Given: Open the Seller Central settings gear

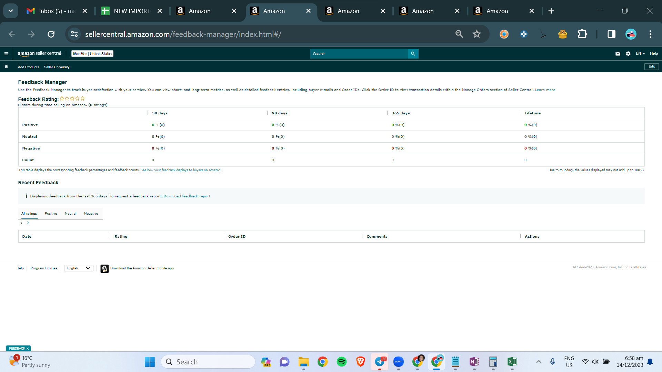Looking at the screenshot, I should coord(628,54).
